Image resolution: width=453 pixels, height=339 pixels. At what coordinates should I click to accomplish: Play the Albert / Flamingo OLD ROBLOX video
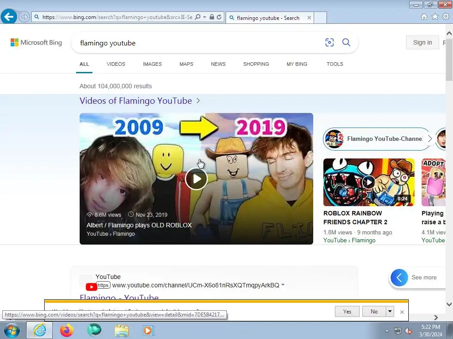point(196,179)
